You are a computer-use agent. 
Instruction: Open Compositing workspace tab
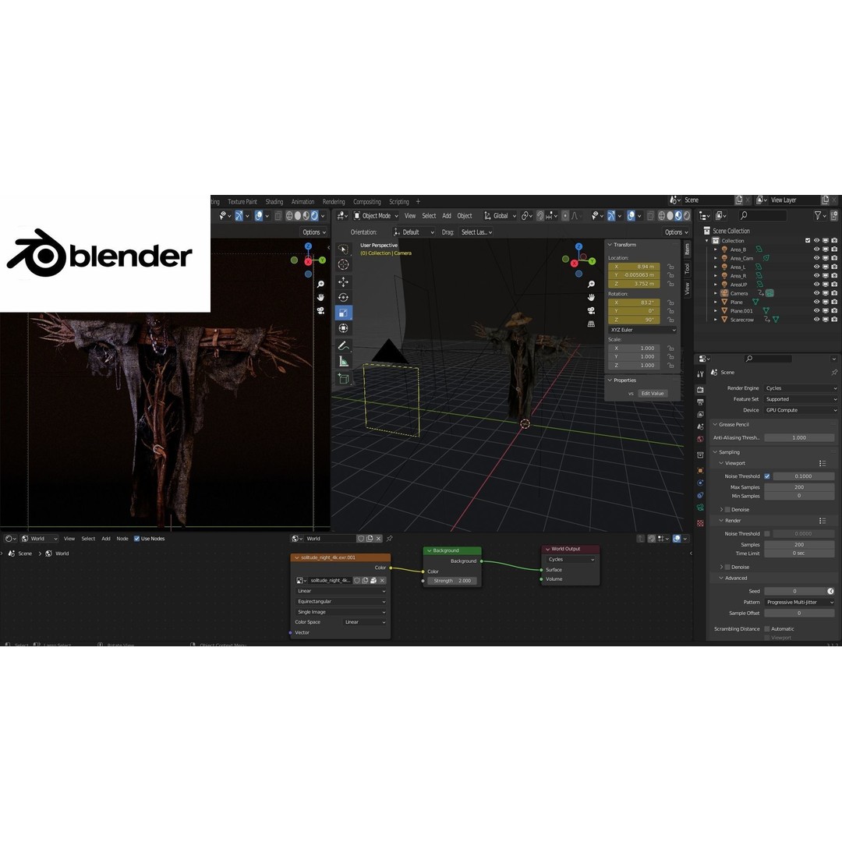(366, 202)
